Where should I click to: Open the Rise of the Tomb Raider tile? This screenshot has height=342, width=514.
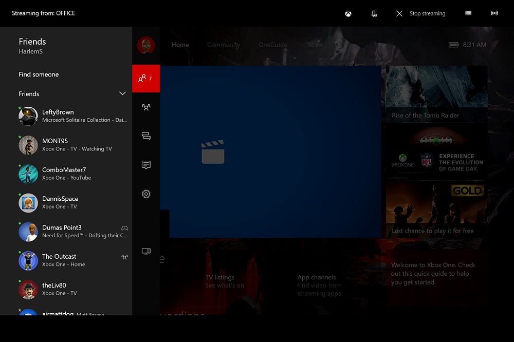coord(436,94)
